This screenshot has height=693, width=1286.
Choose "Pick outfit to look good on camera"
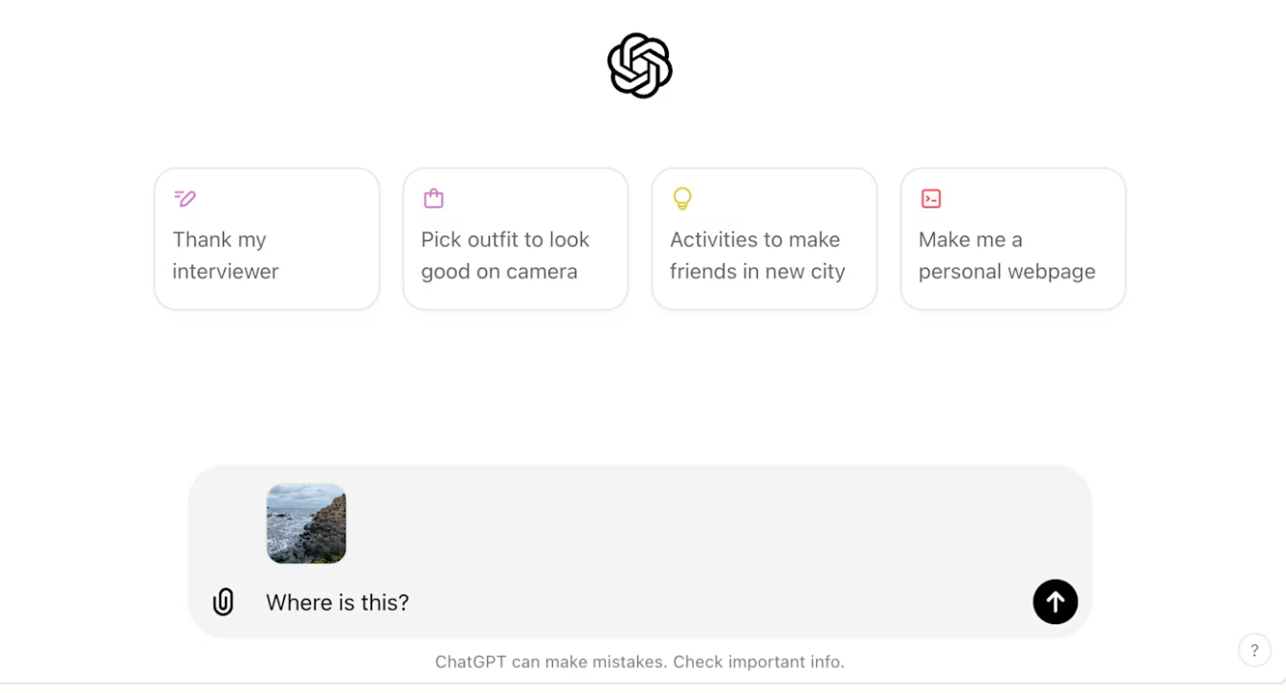point(505,256)
